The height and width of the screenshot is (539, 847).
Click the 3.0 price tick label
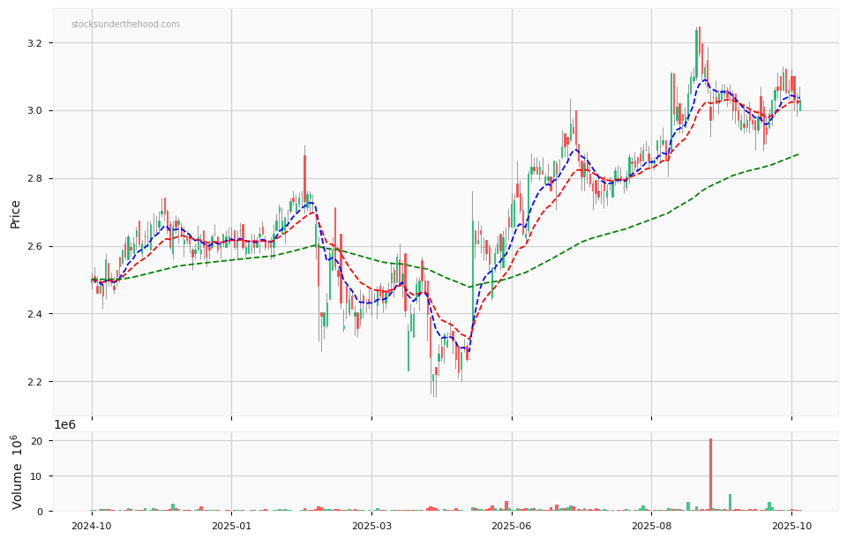[x=36, y=111]
